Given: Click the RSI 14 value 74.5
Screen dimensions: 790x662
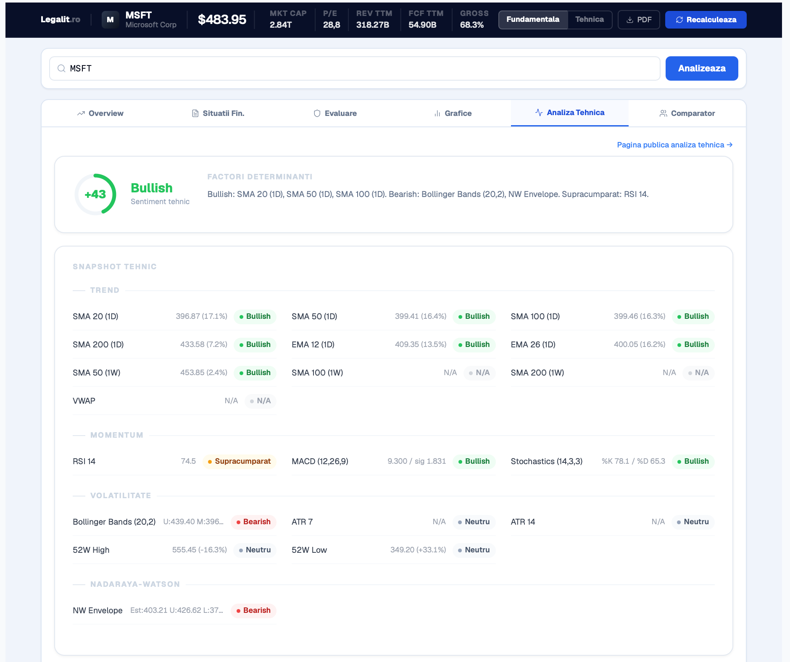Looking at the screenshot, I should point(188,461).
